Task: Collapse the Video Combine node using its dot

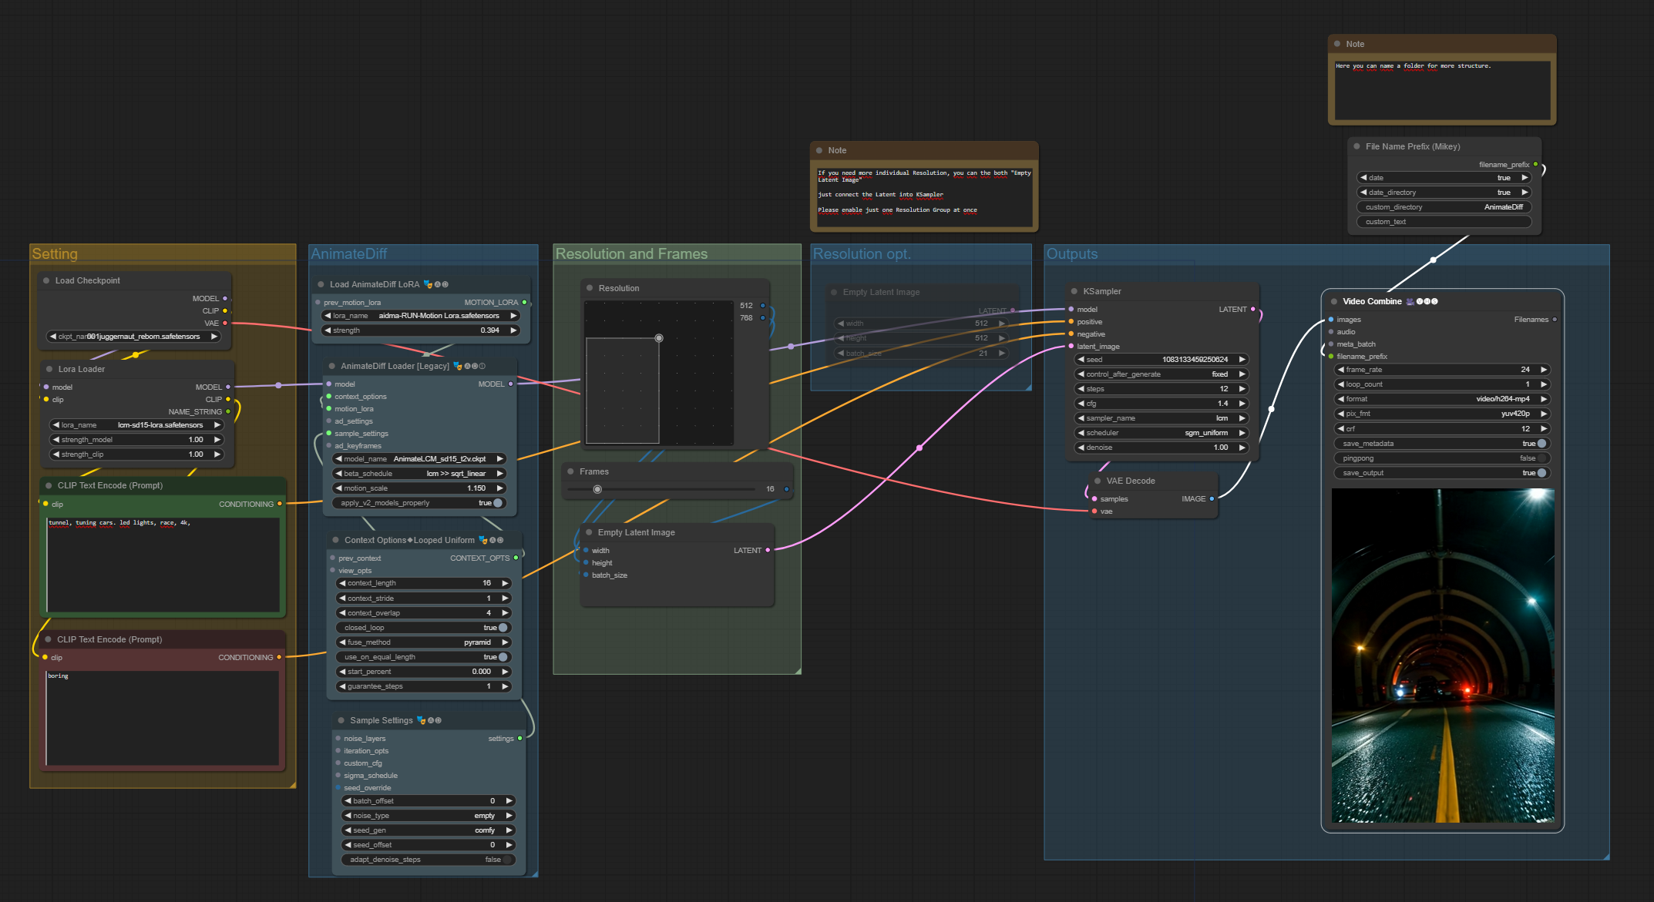Action: (1333, 301)
